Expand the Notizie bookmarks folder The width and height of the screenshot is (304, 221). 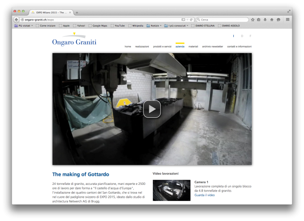pos(154,25)
